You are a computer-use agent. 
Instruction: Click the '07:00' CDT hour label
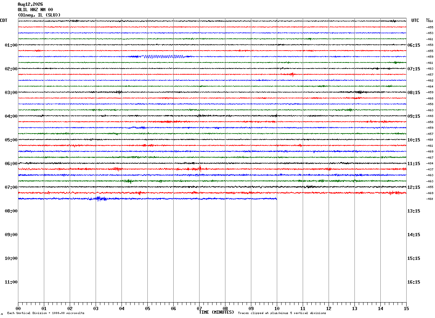coord(11,187)
